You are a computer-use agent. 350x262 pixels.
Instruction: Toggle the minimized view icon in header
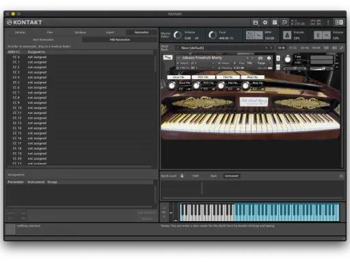tap(284, 23)
